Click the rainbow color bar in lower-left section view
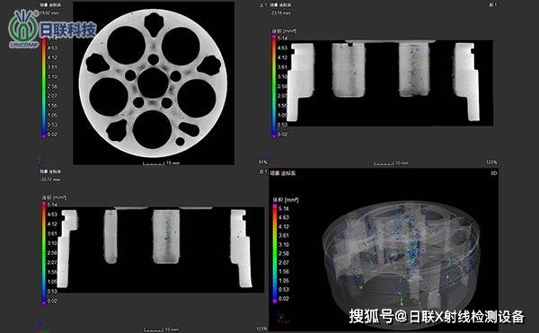The image size is (539, 333). (44, 253)
